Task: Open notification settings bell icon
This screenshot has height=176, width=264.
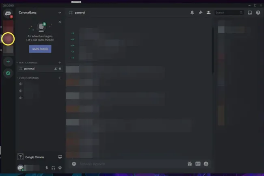Action: [192, 13]
